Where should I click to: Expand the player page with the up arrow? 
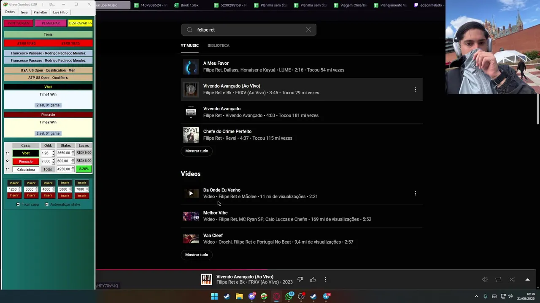point(527,279)
